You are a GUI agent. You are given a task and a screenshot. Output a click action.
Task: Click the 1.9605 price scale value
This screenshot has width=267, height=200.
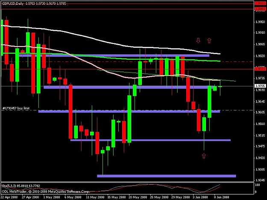click(260, 112)
